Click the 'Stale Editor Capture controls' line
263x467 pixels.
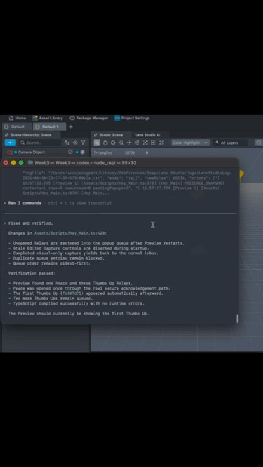pyautogui.click(x=81, y=248)
